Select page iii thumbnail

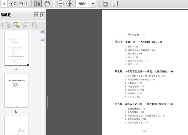(x=16, y=48)
